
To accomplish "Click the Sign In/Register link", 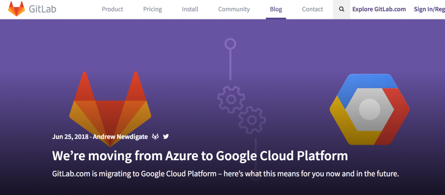I will (429, 9).
